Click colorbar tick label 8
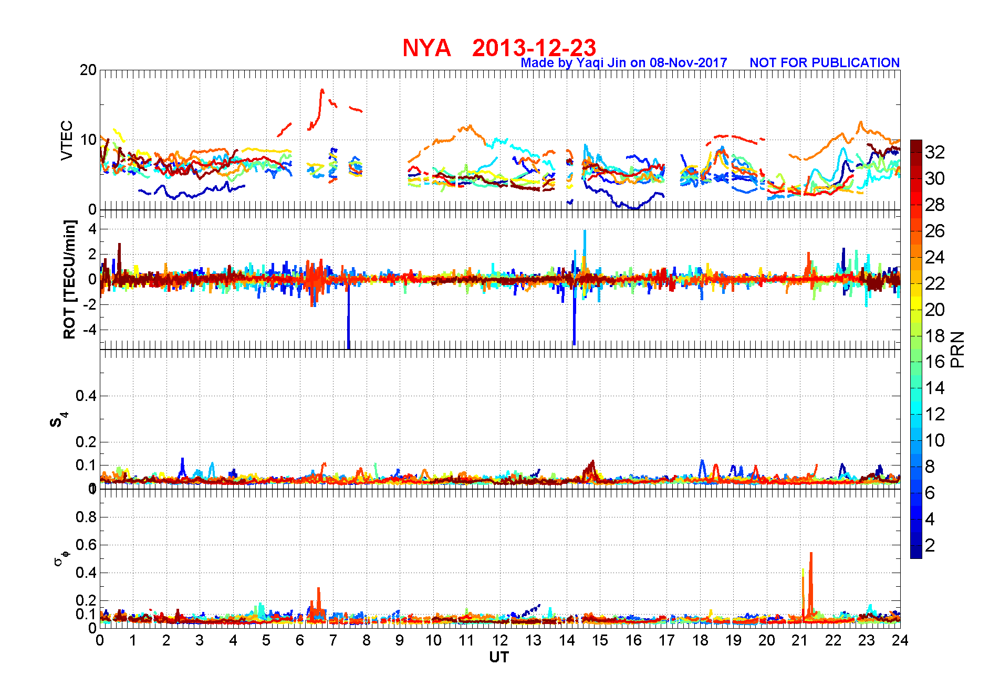The width and height of the screenshot is (1000, 698). [930, 467]
